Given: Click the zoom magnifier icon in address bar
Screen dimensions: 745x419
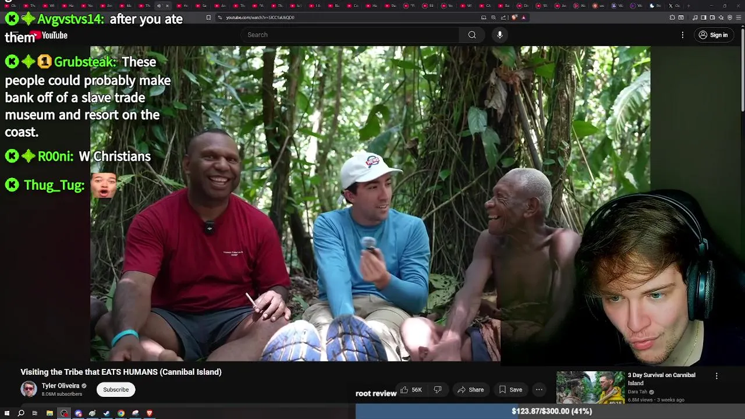Looking at the screenshot, I should point(494,17).
